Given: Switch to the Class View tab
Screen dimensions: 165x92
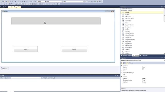Looking at the screenshot, I should tap(144, 55).
